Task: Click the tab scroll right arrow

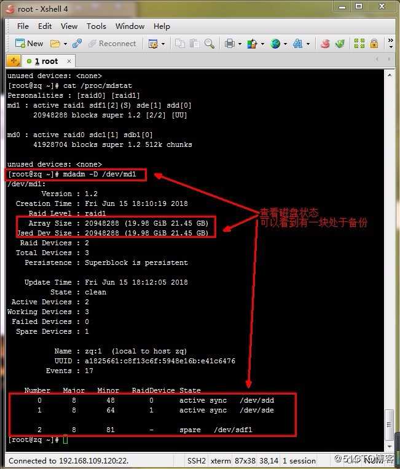Action: pos(389,59)
